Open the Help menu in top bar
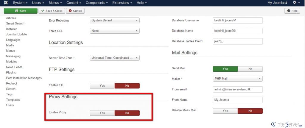This screenshot has height=128, width=305. click(x=141, y=3)
